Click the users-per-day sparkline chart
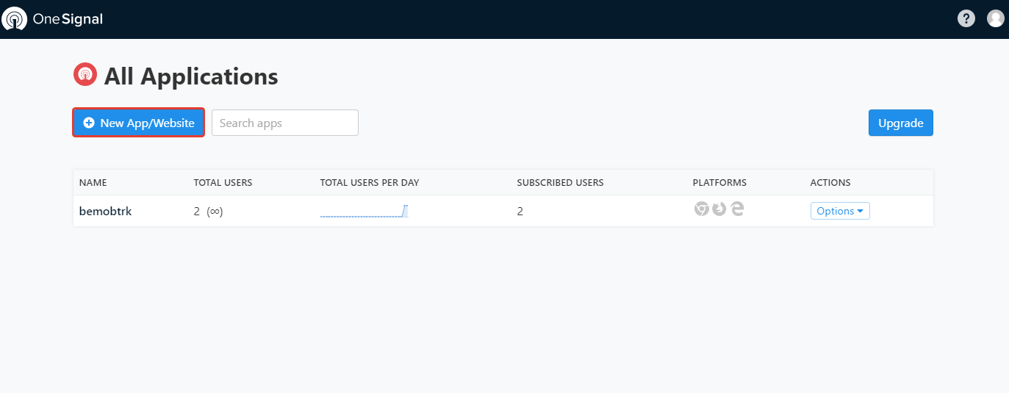The image size is (1009, 393). (x=364, y=212)
